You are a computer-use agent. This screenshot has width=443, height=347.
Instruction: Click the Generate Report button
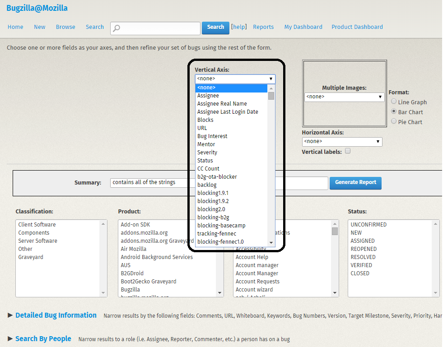pos(355,183)
